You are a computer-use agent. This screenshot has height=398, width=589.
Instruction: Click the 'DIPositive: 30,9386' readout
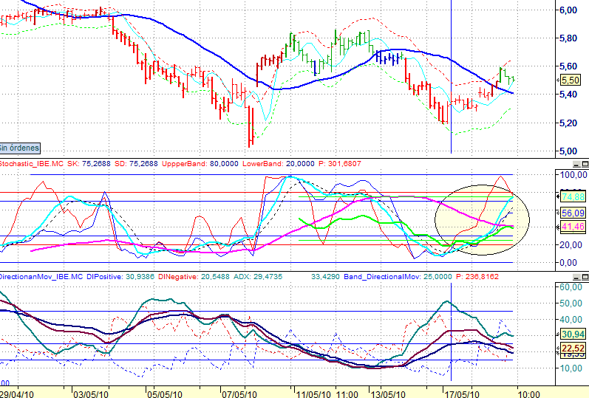120,277
